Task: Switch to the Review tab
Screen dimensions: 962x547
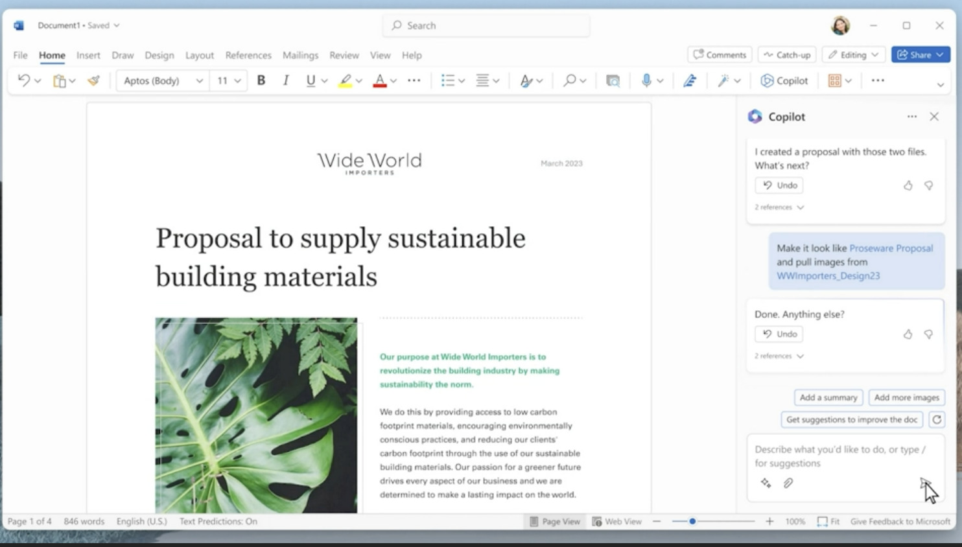Action: [344, 55]
